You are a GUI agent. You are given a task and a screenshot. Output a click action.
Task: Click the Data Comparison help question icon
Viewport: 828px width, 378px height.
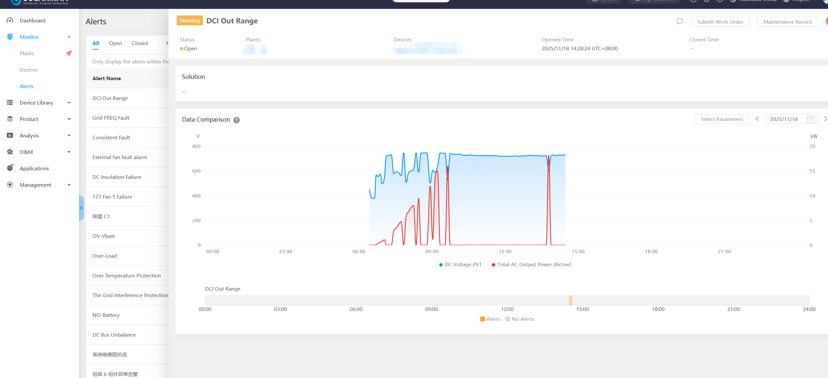point(236,120)
